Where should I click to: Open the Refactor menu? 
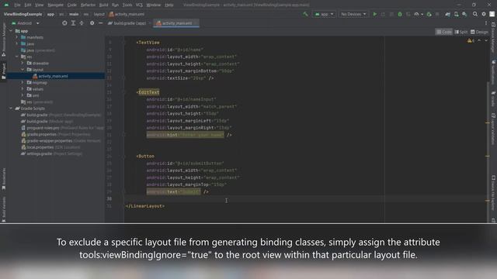(88, 5)
